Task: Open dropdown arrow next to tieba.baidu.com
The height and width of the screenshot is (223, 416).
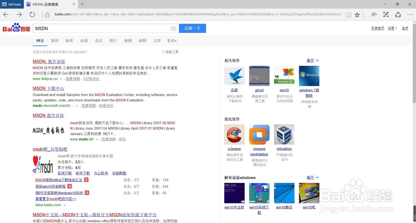Action: point(64,205)
